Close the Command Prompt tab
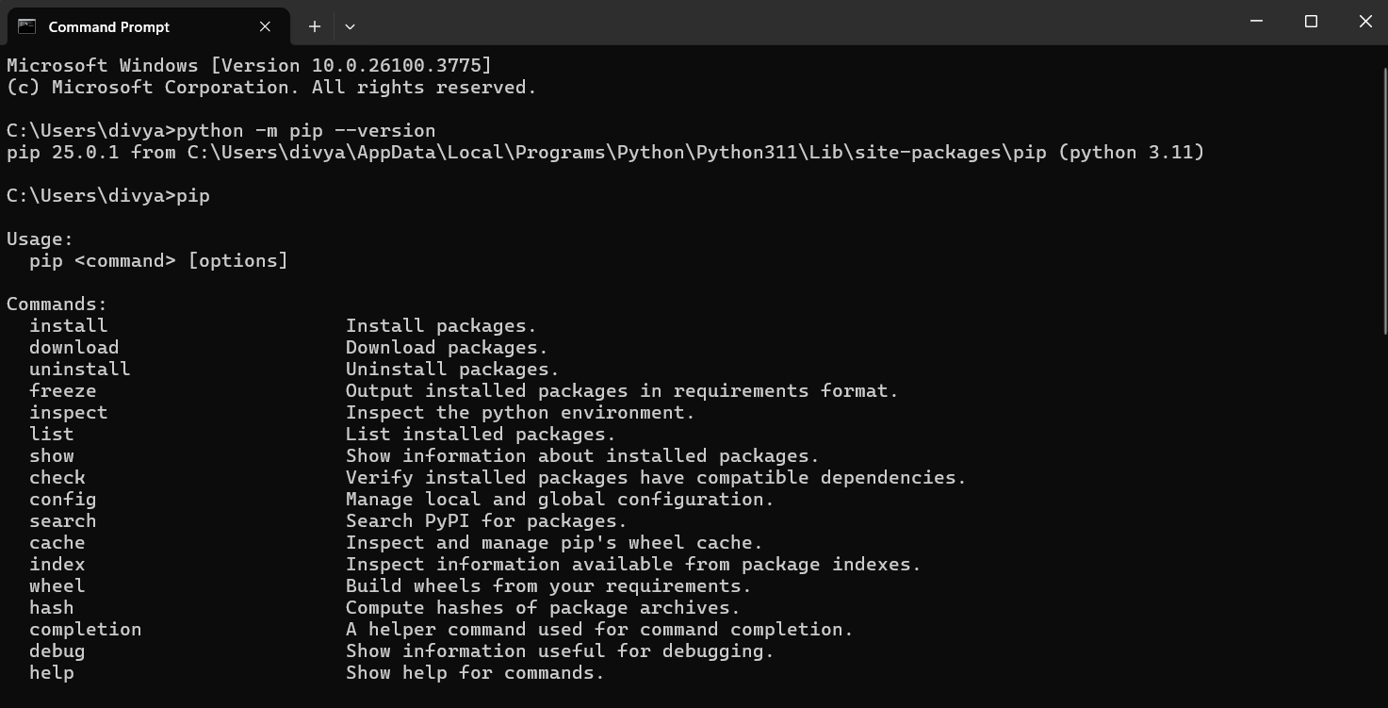1388x708 pixels. [265, 26]
